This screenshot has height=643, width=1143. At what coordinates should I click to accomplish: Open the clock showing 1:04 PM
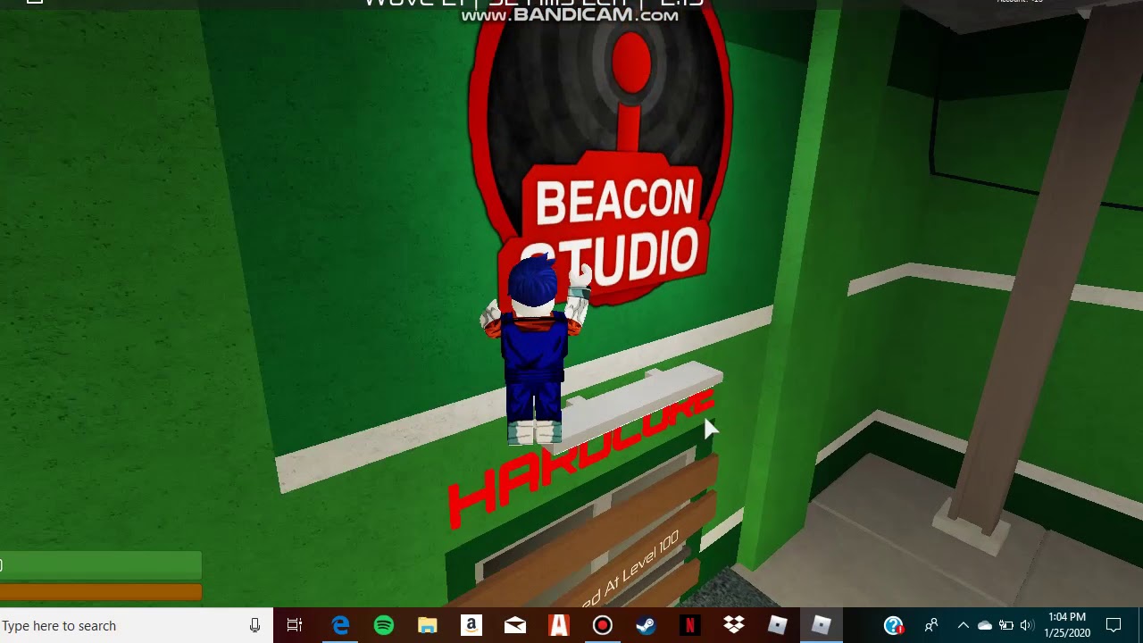tap(1067, 625)
